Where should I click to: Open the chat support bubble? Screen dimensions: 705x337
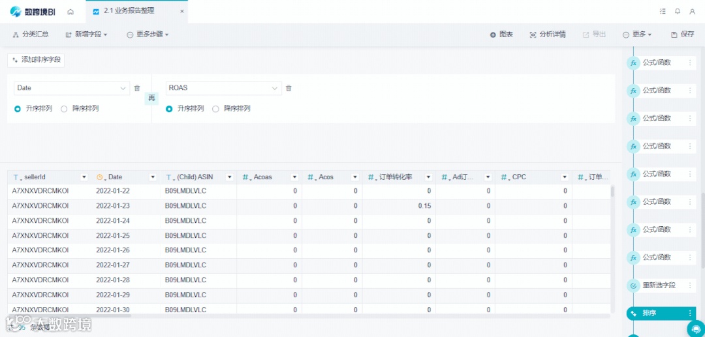[696, 329]
